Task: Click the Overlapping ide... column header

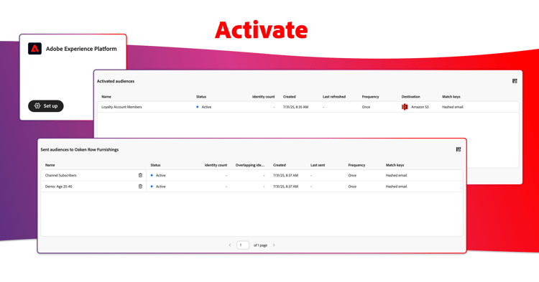Action: click(x=250, y=165)
